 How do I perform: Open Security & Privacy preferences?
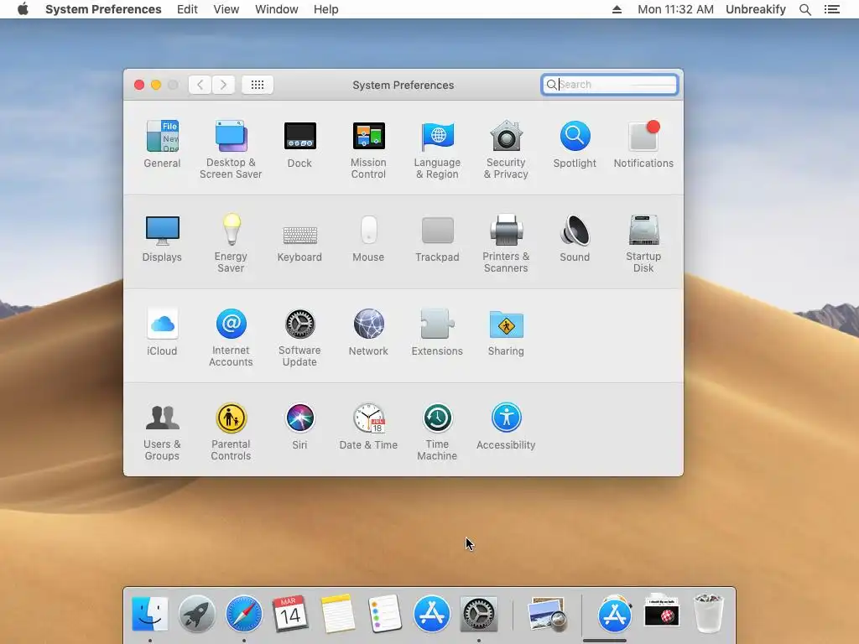506,149
